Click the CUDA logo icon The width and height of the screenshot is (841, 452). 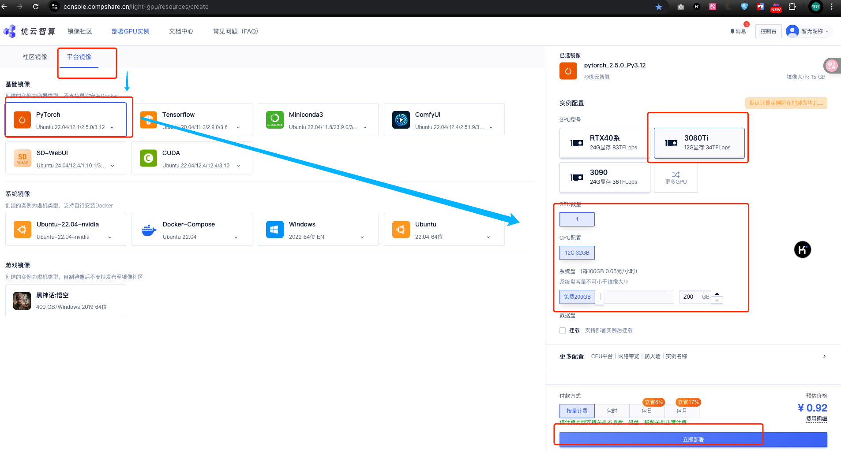pos(148,158)
